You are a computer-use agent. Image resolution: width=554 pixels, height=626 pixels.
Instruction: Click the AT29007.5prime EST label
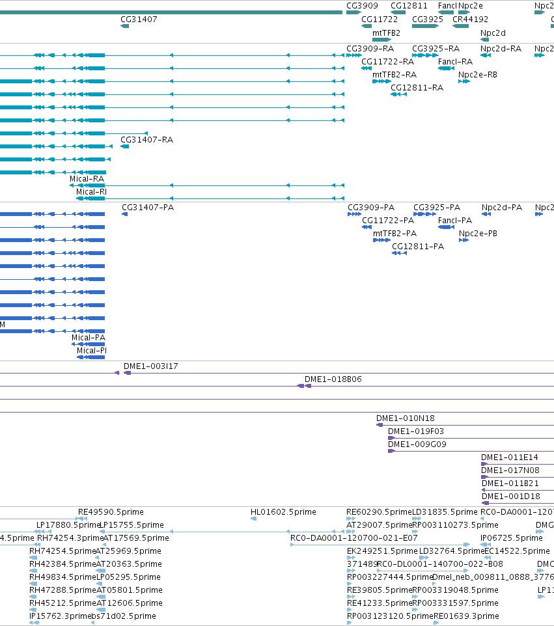pyautogui.click(x=379, y=525)
